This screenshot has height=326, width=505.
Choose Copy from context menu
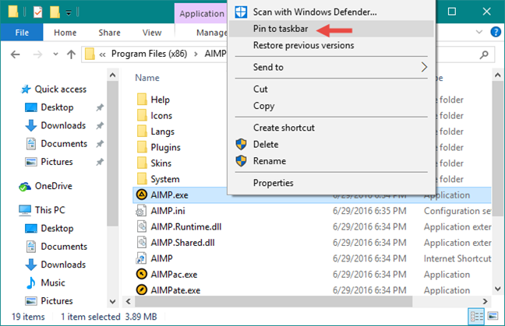pyautogui.click(x=331, y=106)
